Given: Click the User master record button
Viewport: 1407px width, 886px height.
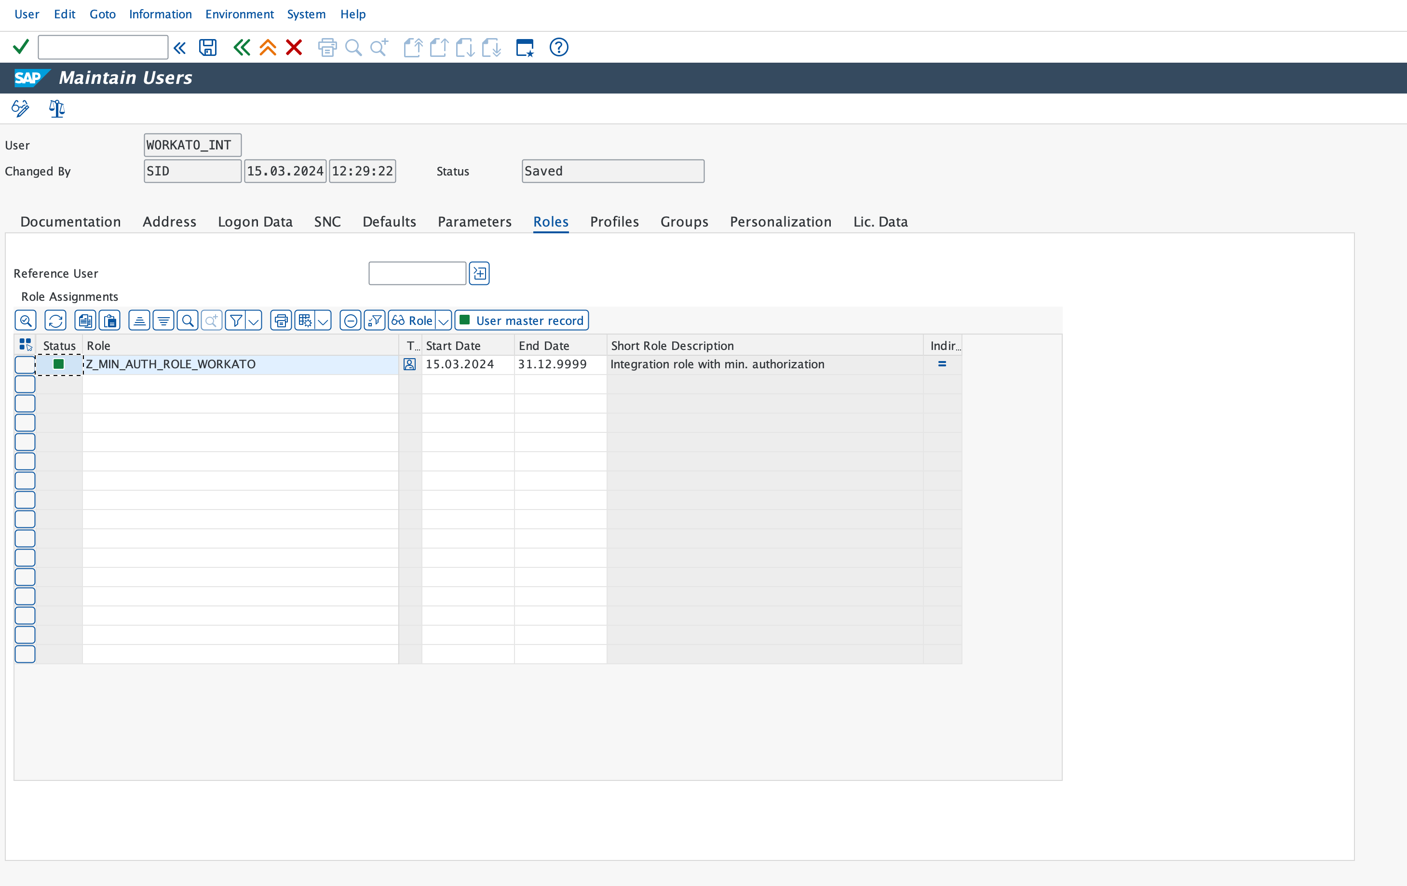Looking at the screenshot, I should [521, 320].
